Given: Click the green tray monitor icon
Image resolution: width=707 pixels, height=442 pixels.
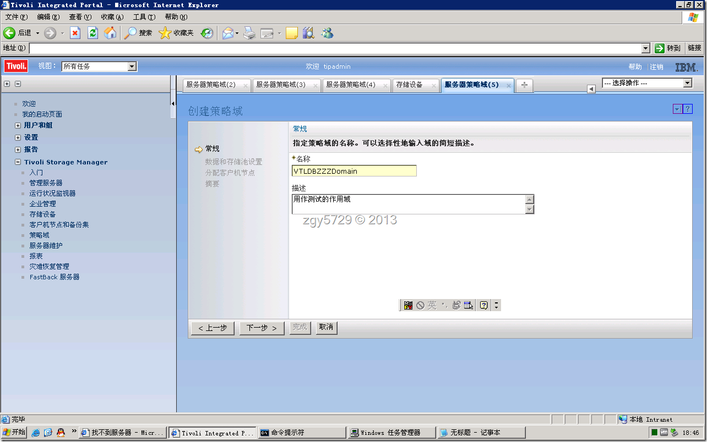Looking at the screenshot, I should pyautogui.click(x=654, y=433).
